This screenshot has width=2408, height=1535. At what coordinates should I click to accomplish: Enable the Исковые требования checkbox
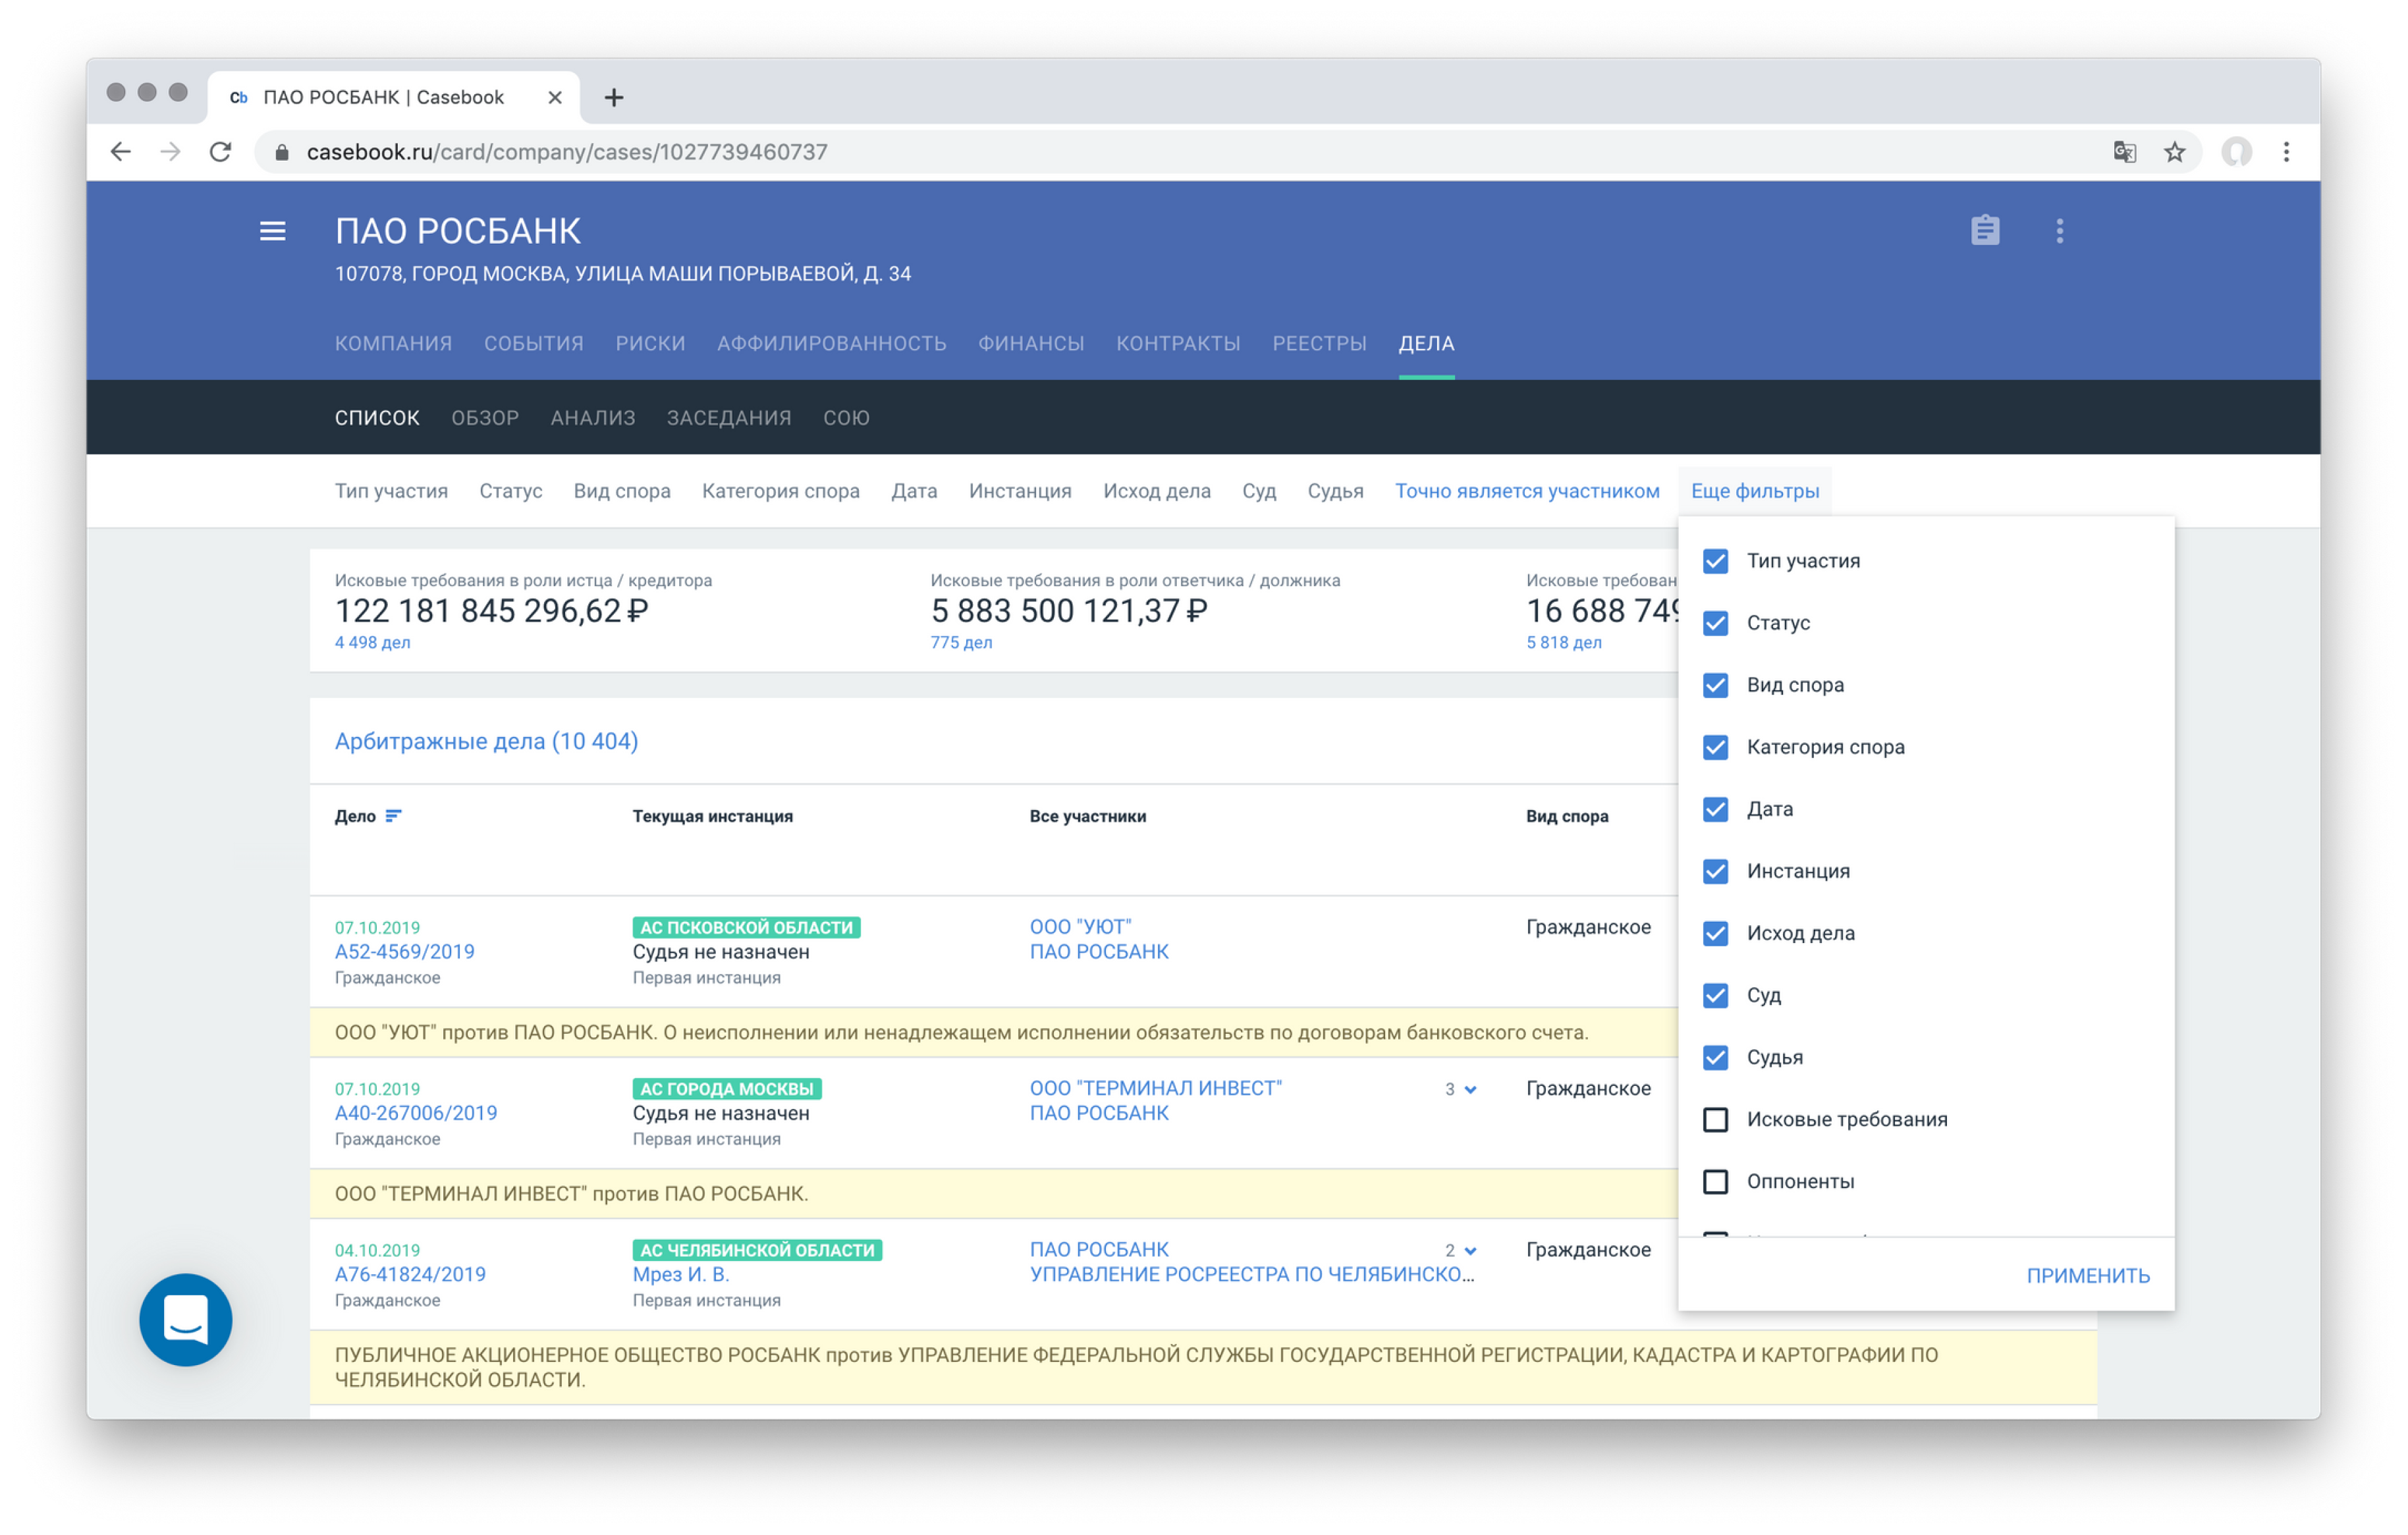point(1715,1119)
